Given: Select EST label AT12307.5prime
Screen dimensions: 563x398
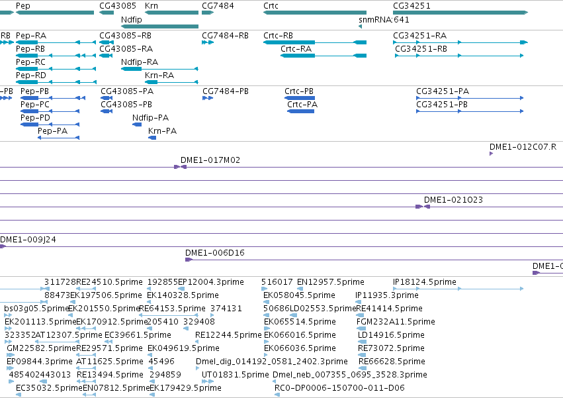Looking at the screenshot, I should pos(69,336).
